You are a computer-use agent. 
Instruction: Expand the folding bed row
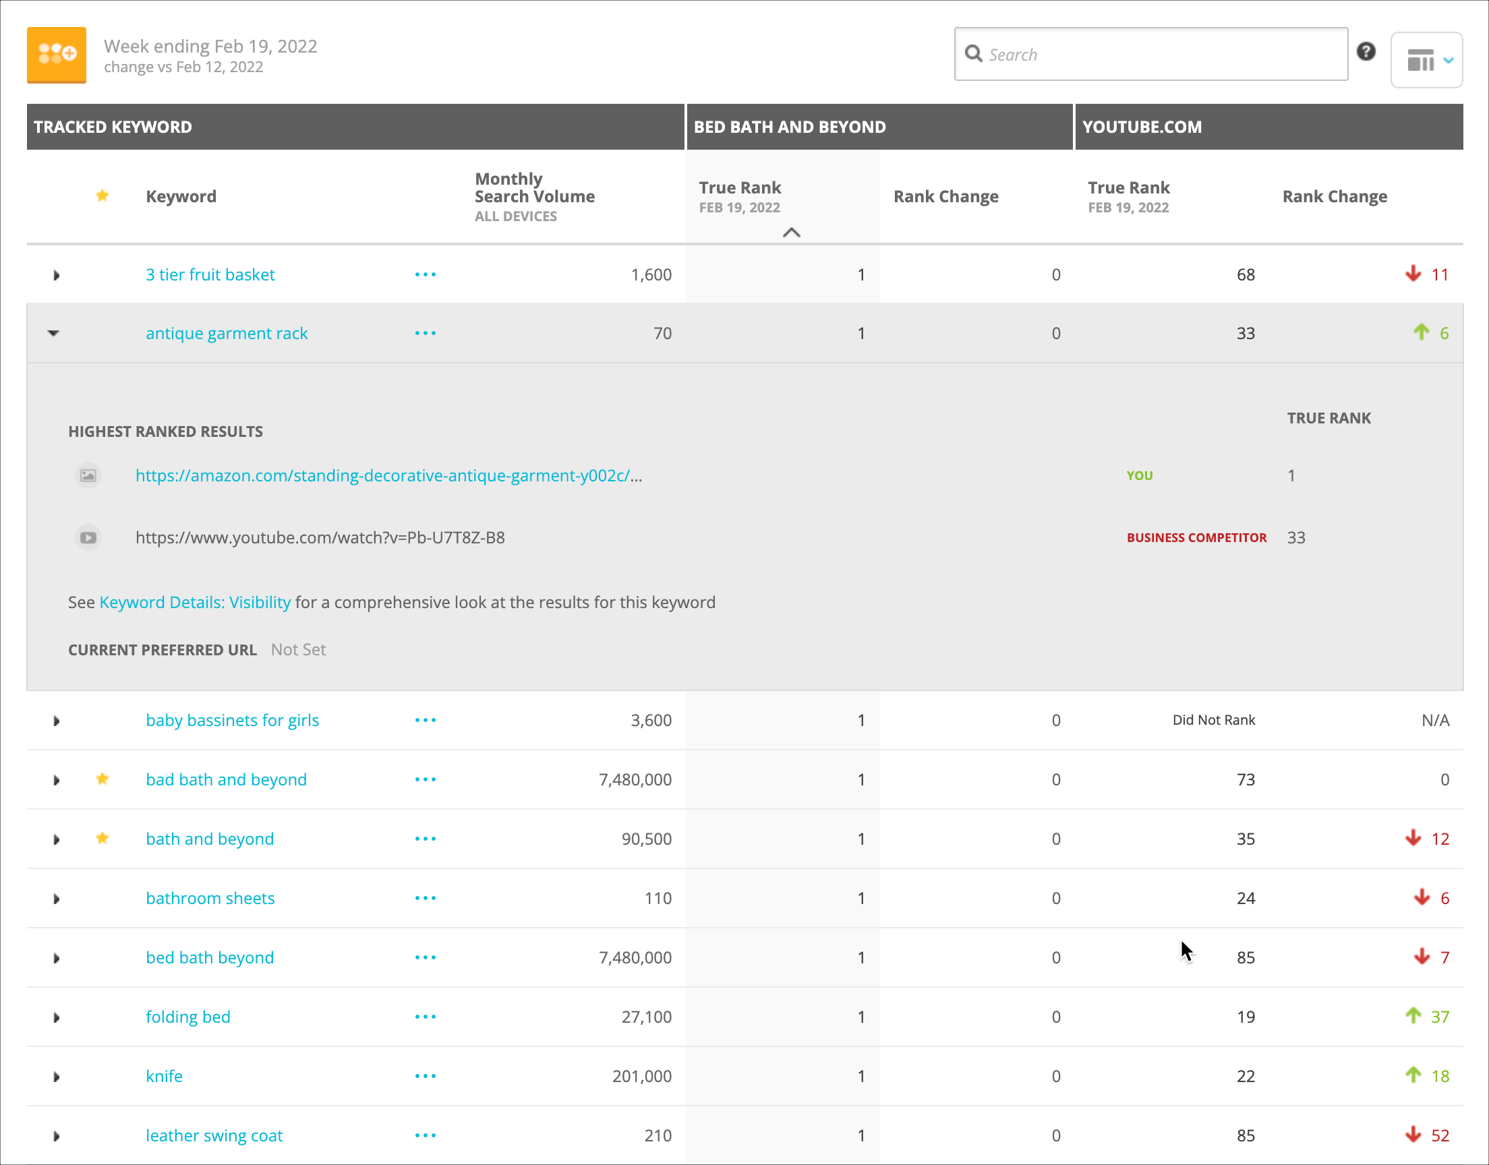[57, 1017]
